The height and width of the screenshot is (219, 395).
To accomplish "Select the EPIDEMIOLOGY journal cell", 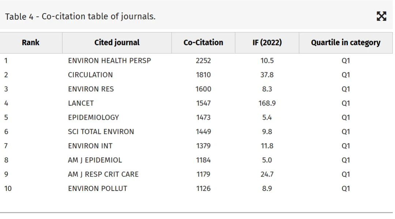I will click(x=93, y=118).
